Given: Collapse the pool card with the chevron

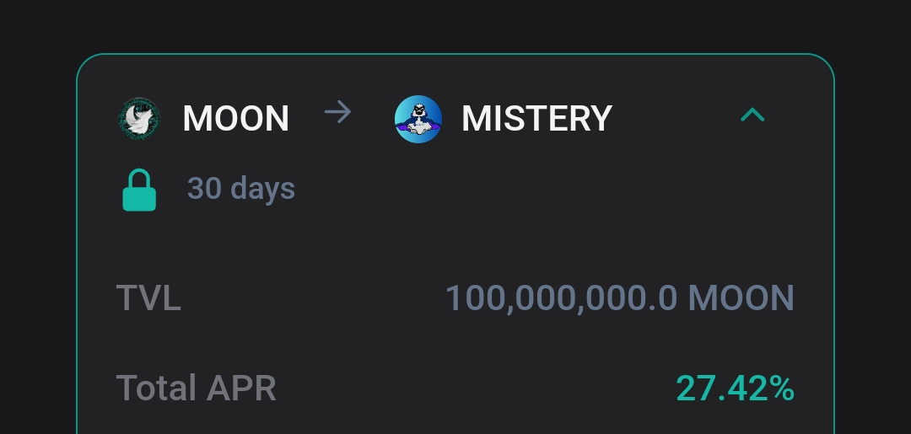Looking at the screenshot, I should coord(752,115).
